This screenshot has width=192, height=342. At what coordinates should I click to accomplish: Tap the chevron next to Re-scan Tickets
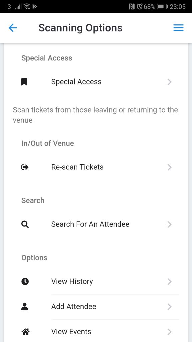pos(170,167)
